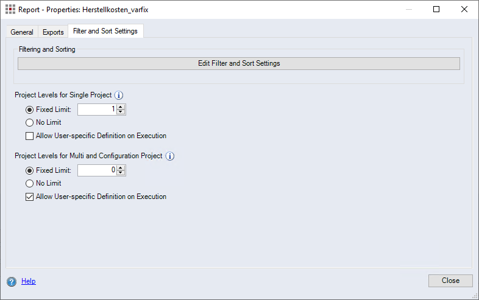The width and height of the screenshot is (479, 300).
Task: Click the info icon beside Single Project levels
Action: tap(119, 95)
